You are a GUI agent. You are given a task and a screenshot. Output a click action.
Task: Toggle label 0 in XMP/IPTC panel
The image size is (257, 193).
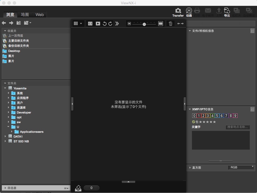[x=194, y=116]
